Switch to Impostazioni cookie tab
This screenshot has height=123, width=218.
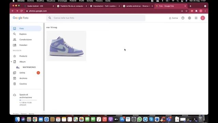point(105,6)
